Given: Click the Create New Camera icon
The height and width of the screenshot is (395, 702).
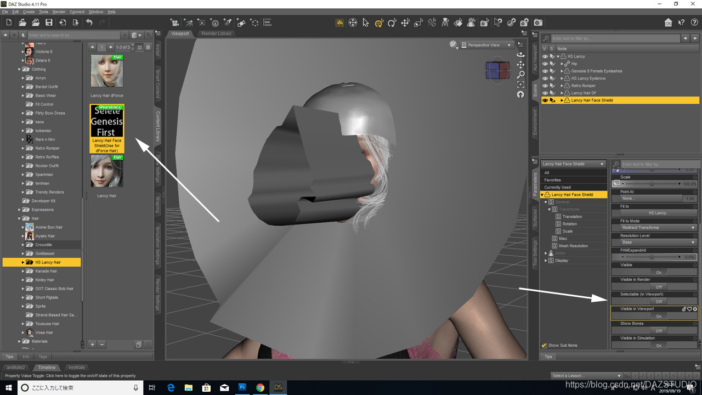Looking at the screenshot, I should pos(174,22).
